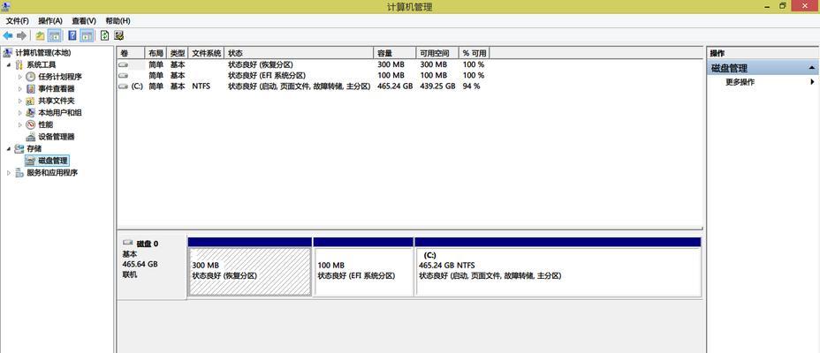Screen dimensions: 820x353
Task: Sort by the 文件系统 column header
Action: click(x=206, y=53)
